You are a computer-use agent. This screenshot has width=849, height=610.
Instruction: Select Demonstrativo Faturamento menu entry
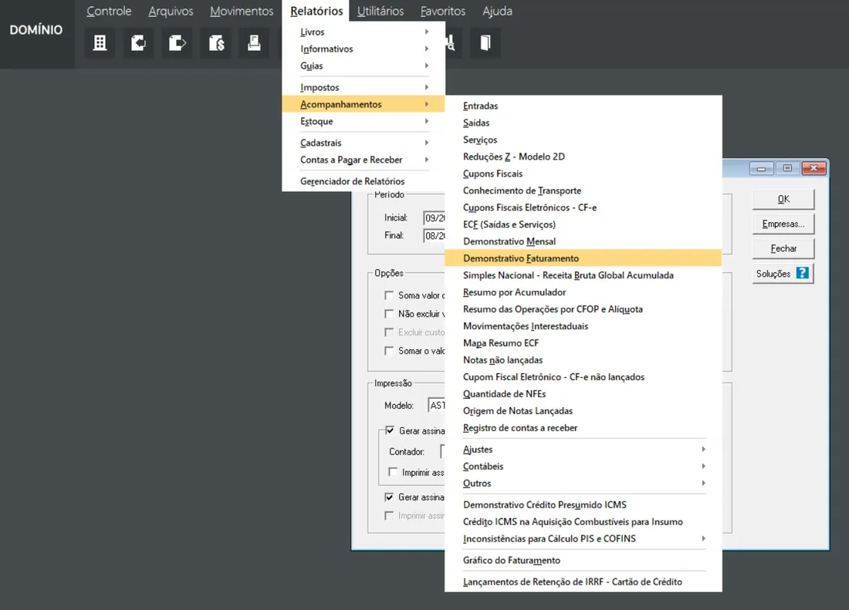point(583,258)
